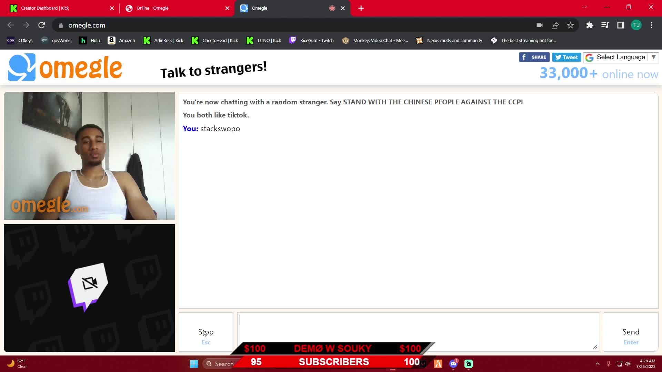Open the TJ profile avatar
The image size is (662, 372).
click(x=636, y=25)
